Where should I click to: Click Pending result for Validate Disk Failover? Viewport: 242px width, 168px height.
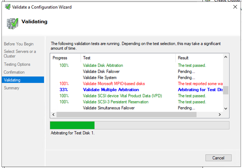click(186, 71)
